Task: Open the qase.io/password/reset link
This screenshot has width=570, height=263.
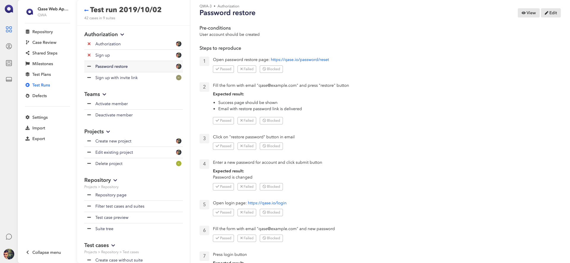Action: (x=300, y=60)
